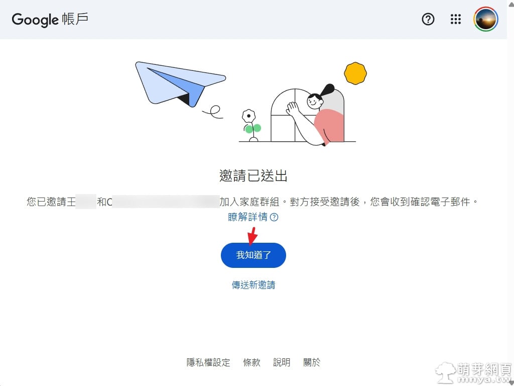The image size is (514, 386).
Task: Confirm with the 我知道了 button
Action: coord(253,255)
